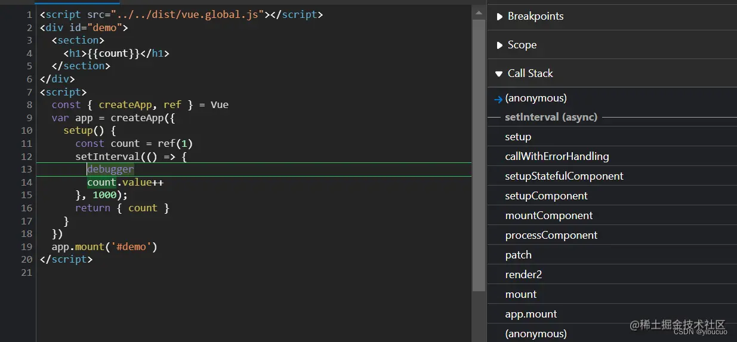Select the callWithErrorHandling frame
The image size is (737, 342).
(612, 156)
